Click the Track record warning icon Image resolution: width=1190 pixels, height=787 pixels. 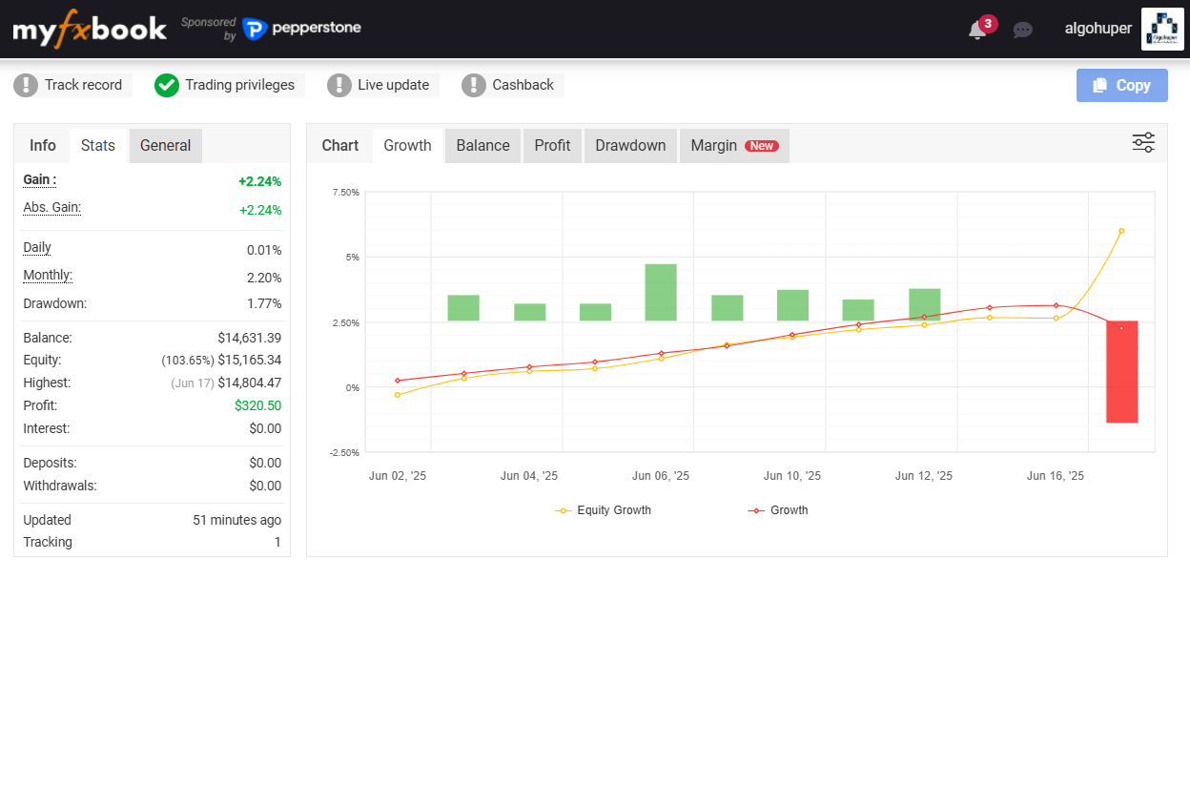(26, 85)
